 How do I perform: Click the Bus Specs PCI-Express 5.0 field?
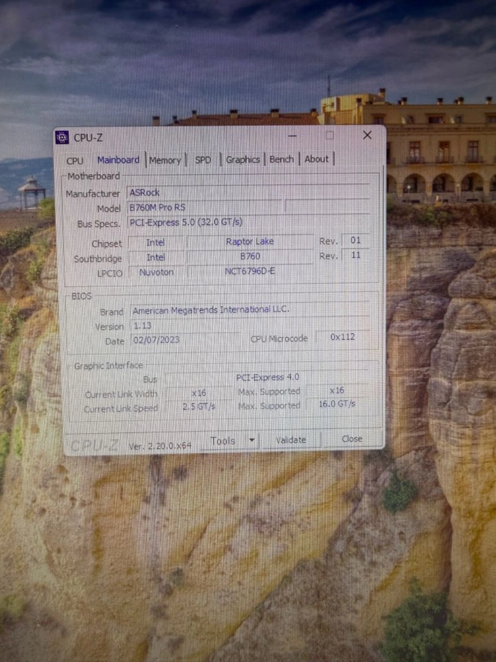tap(248, 222)
